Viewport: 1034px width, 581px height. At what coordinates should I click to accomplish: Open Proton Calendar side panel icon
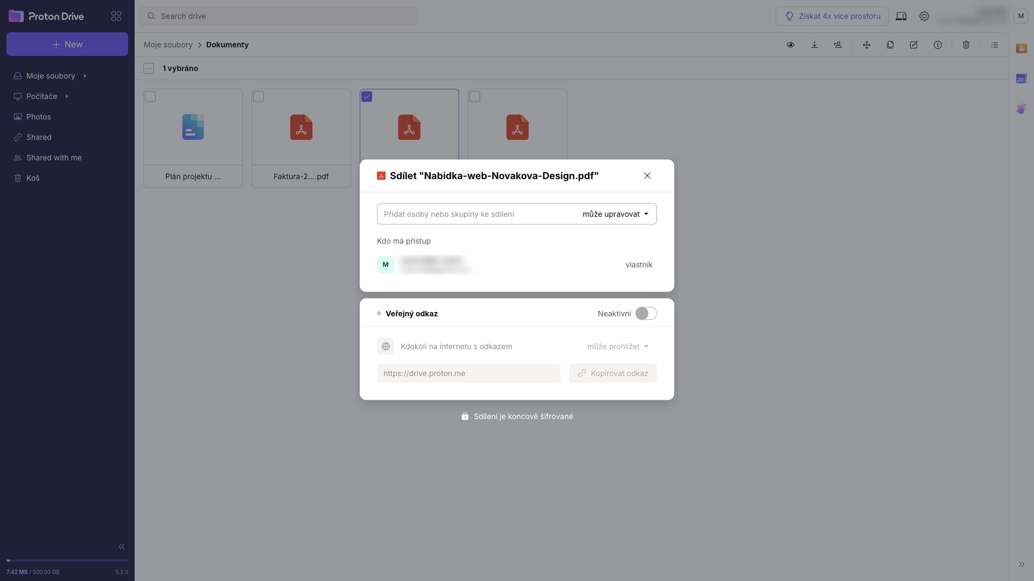click(1022, 79)
